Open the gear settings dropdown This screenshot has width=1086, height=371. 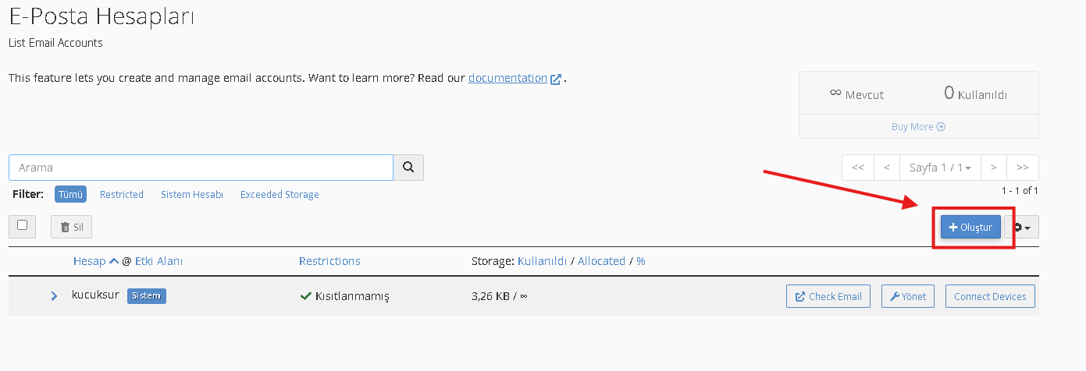[x=1021, y=228]
